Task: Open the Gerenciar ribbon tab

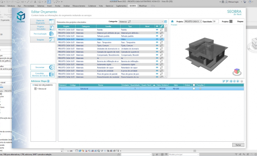Action: click(109, 6)
